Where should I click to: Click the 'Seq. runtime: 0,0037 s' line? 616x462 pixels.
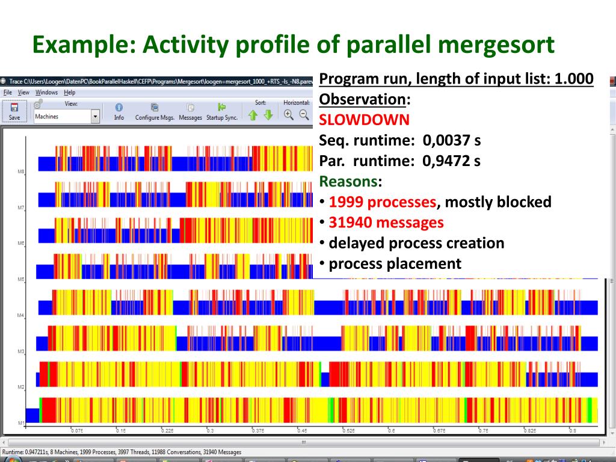(x=400, y=140)
